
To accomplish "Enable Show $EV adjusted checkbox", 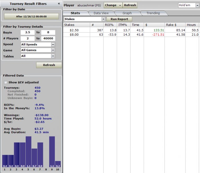I will [x=6, y=82].
